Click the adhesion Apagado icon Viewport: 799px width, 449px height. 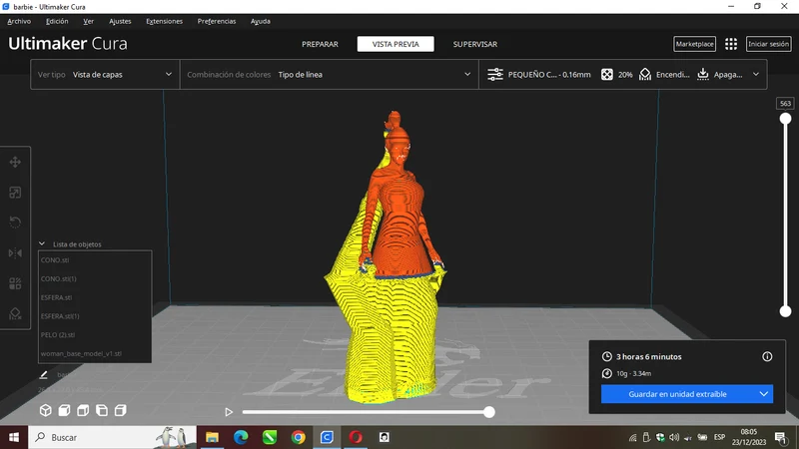703,74
